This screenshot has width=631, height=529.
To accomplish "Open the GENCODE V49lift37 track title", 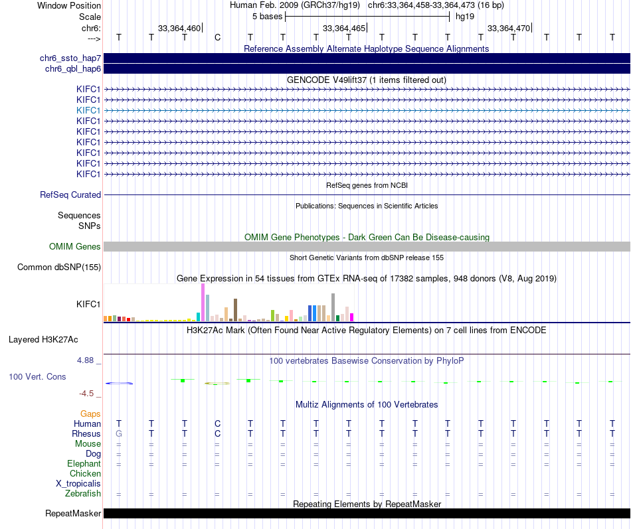I will click(x=366, y=80).
